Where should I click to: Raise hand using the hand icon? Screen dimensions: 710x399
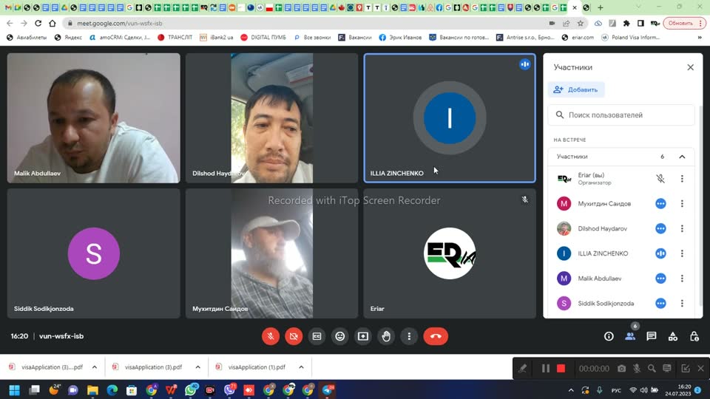(x=386, y=336)
